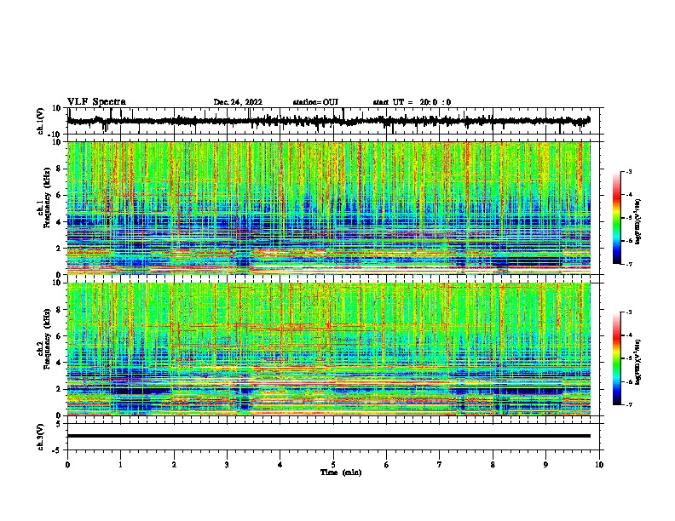Click time axis tick label "5"
675x521 pixels.
coord(333,465)
